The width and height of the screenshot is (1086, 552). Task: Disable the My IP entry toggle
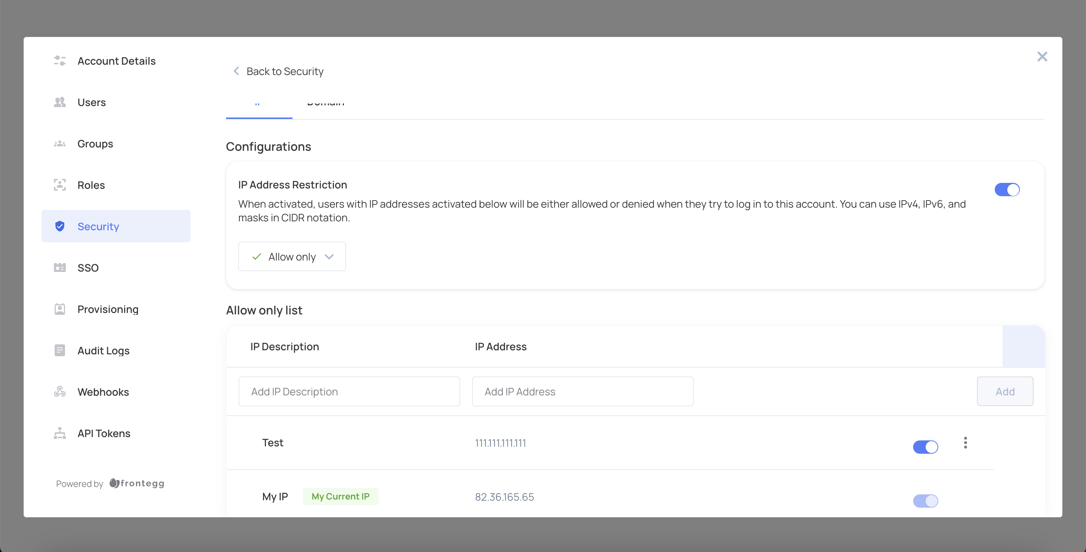pos(924,501)
